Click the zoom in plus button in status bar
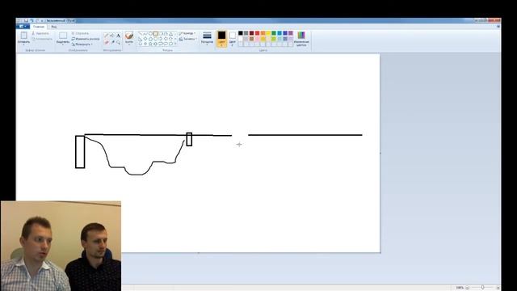The image size is (517, 291). (x=498, y=288)
